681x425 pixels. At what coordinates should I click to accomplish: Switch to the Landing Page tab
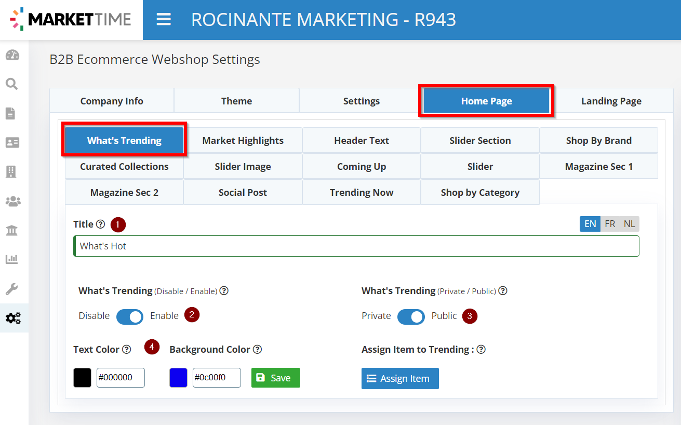tap(611, 101)
